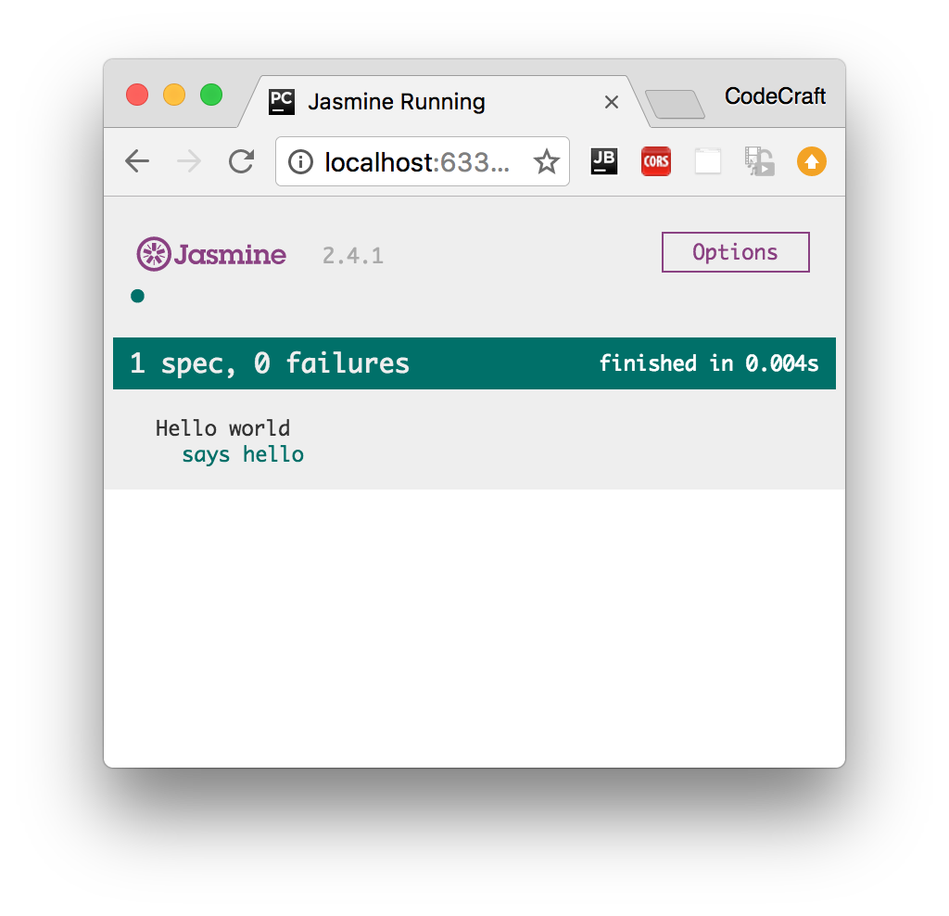Open the blank white page extension icon
Image resolution: width=949 pixels, height=916 pixels.
pyautogui.click(x=707, y=161)
